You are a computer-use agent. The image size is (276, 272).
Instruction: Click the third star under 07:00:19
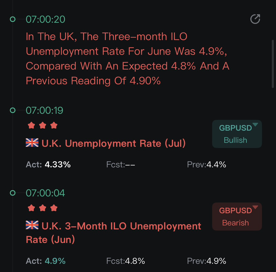[x=54, y=126]
